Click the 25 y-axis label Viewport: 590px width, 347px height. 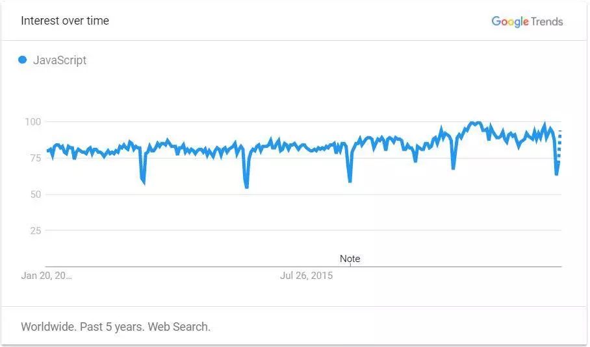click(35, 231)
